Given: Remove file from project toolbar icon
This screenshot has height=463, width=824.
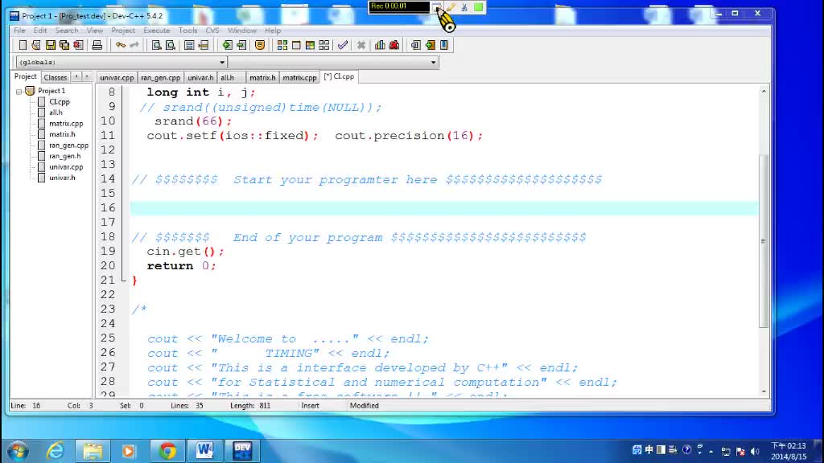Looking at the screenshot, I should (241, 45).
